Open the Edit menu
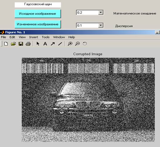 click(x=12, y=37)
